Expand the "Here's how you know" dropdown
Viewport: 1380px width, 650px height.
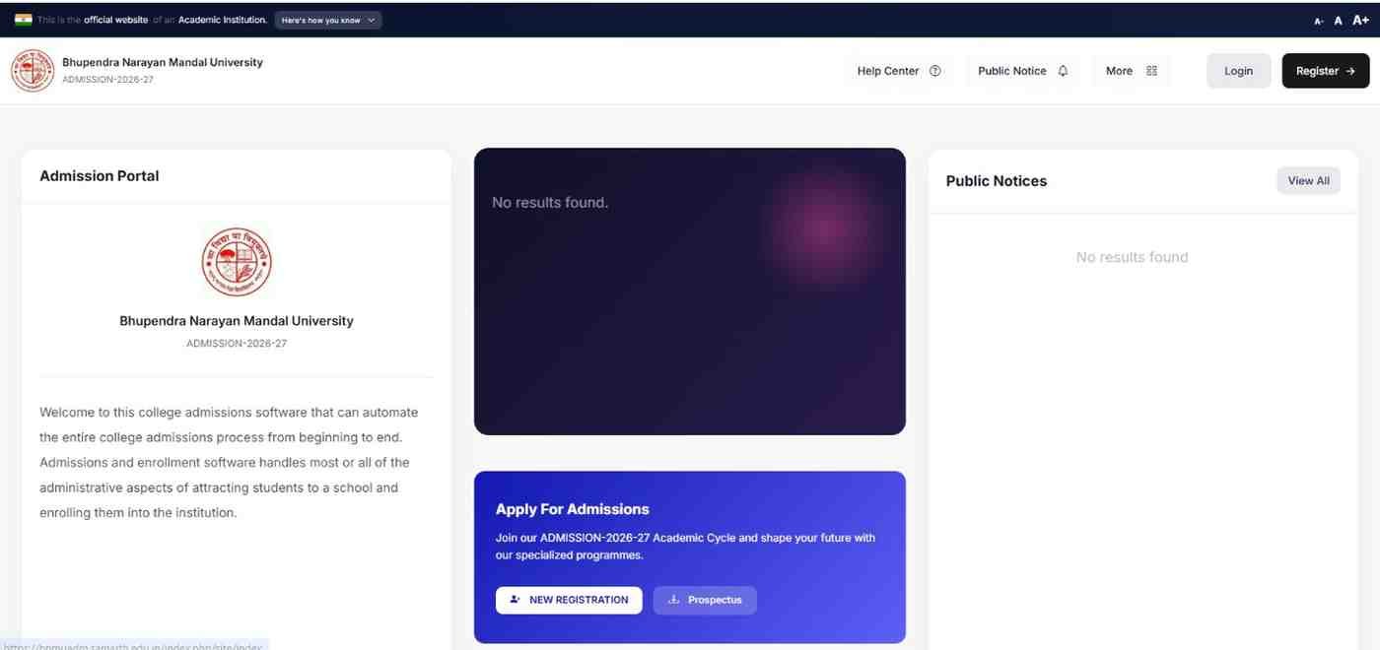click(x=328, y=20)
